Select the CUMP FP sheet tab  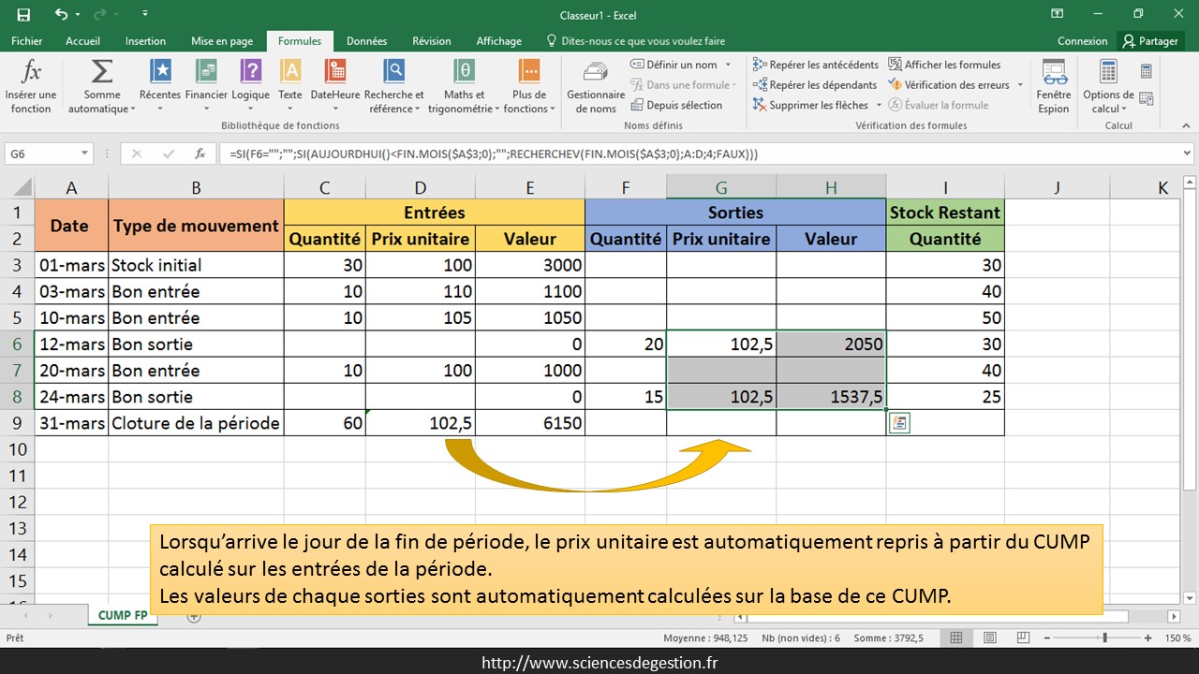tap(125, 615)
